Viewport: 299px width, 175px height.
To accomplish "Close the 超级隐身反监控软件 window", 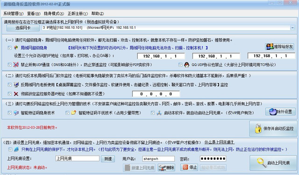I will (291, 3).
